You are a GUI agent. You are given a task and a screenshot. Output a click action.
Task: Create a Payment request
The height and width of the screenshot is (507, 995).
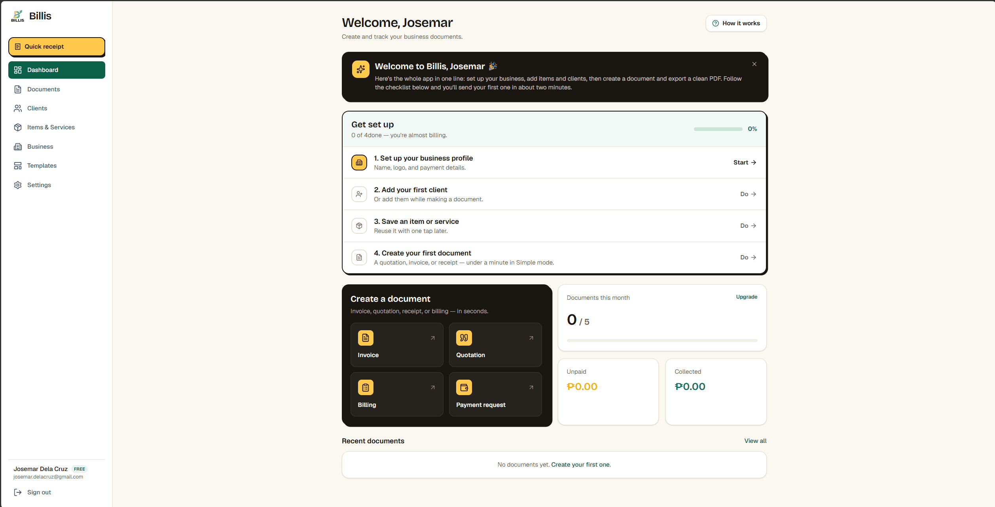[495, 394]
